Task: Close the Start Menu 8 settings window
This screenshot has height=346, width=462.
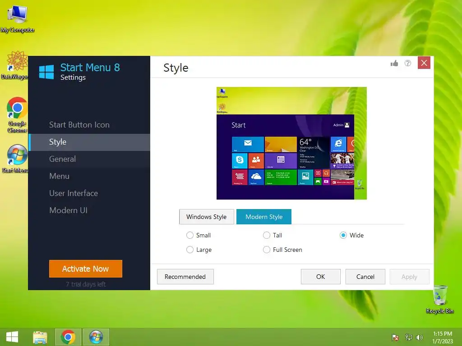Action: [424, 63]
